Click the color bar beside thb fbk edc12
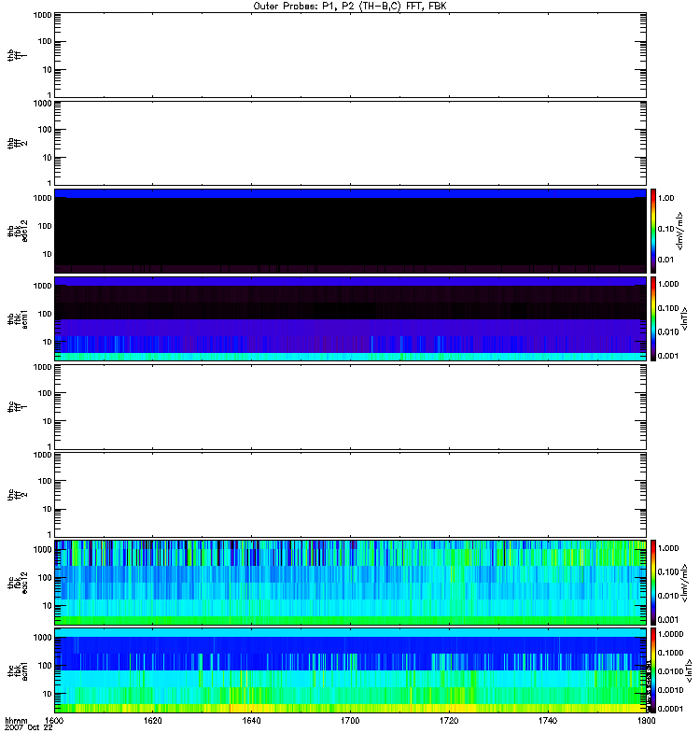700x747 pixels. pyautogui.click(x=654, y=230)
